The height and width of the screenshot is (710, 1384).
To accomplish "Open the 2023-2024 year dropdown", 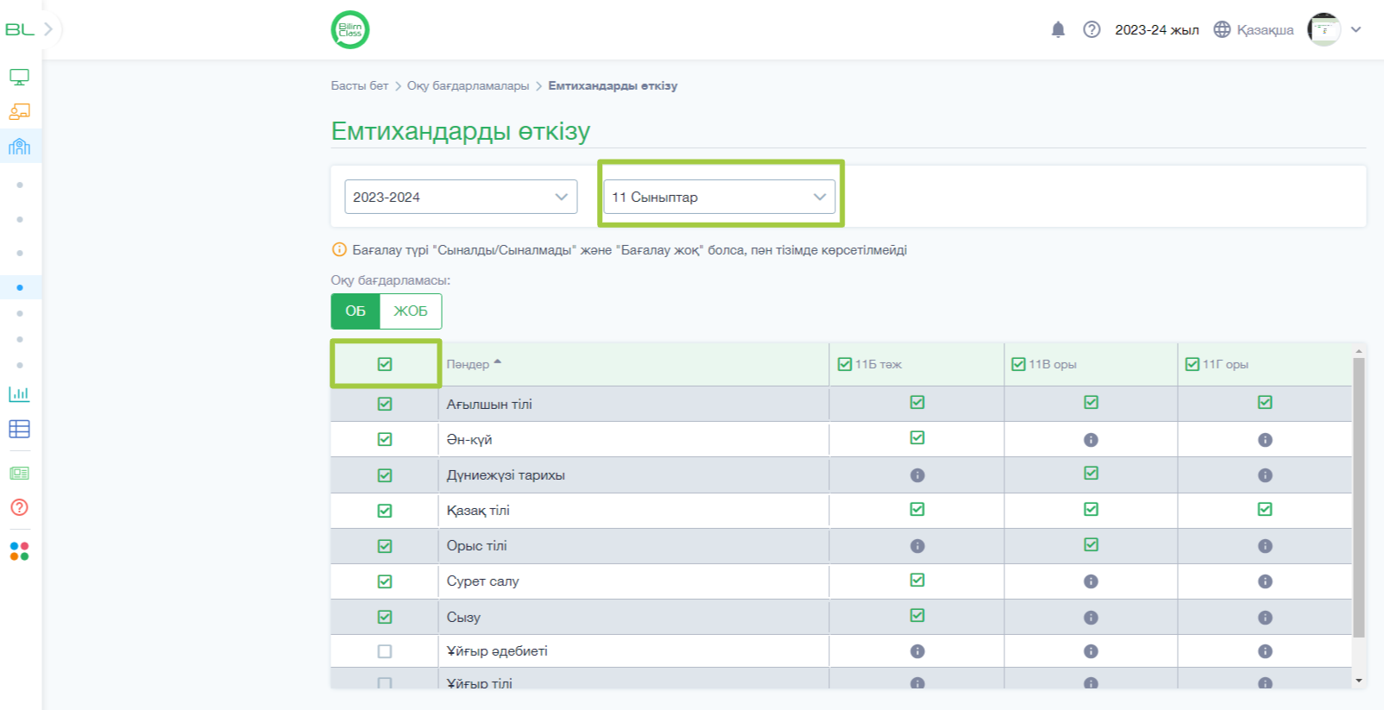I will (461, 197).
